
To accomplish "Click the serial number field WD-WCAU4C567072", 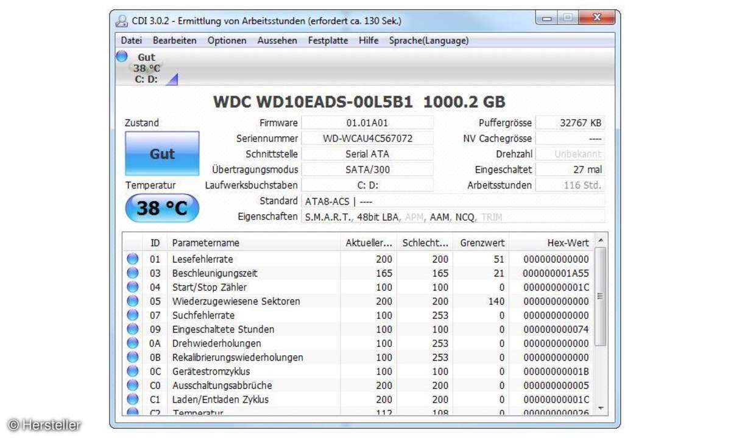I will coord(367,138).
